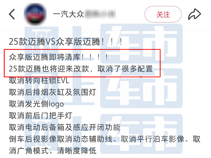The image size is (211, 158).
Task: Tap the blurred part of the username
Action: (100, 14)
